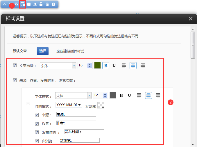This screenshot has height=147, width=197.
Task: Click the trash delete icon in toolbar
Action: (47, 4)
